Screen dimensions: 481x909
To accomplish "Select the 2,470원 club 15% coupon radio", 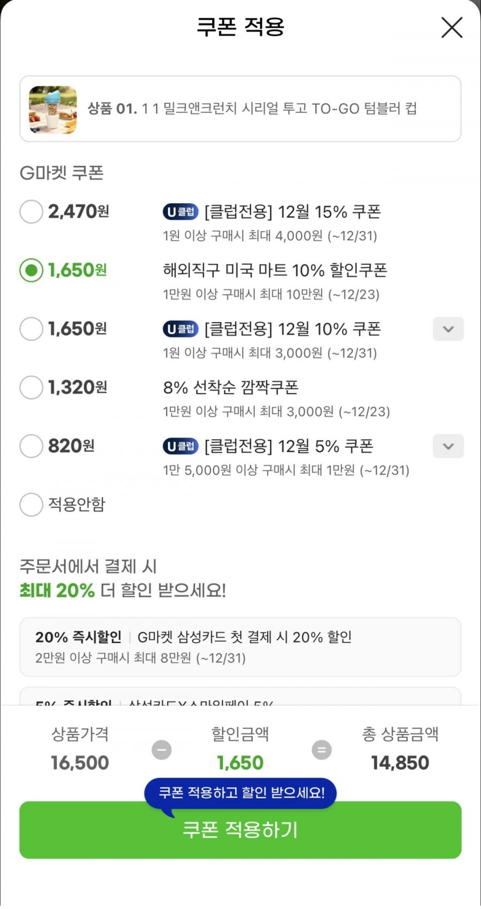I will click(x=31, y=212).
